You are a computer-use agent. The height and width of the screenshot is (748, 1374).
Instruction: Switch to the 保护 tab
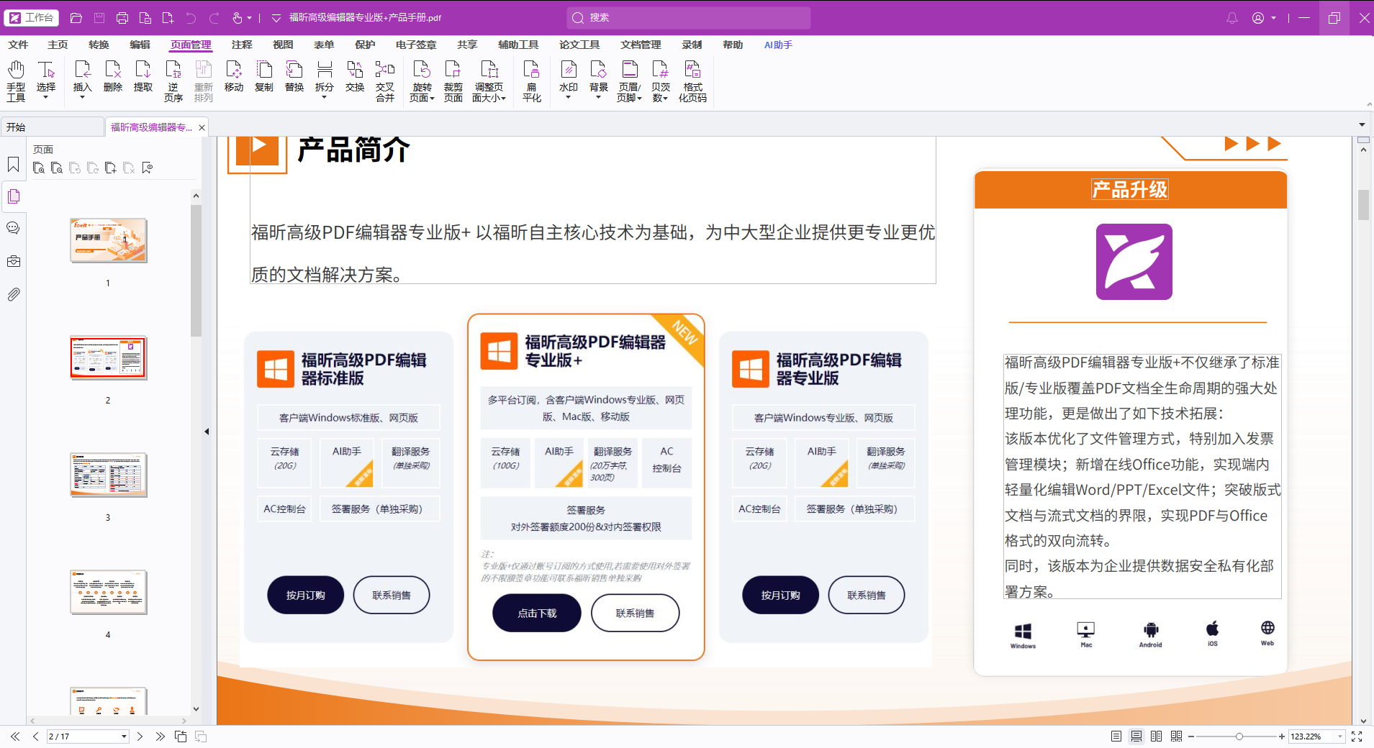pos(365,45)
